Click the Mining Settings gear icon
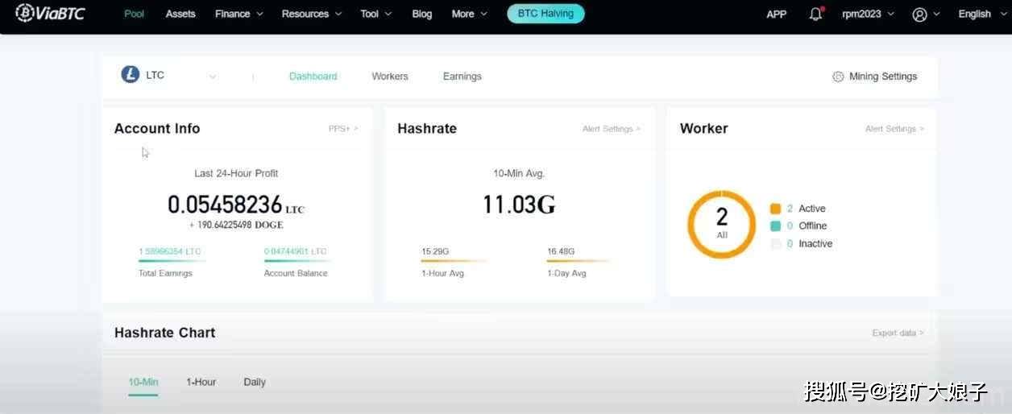Image resolution: width=1012 pixels, height=414 pixels. pyautogui.click(x=838, y=77)
